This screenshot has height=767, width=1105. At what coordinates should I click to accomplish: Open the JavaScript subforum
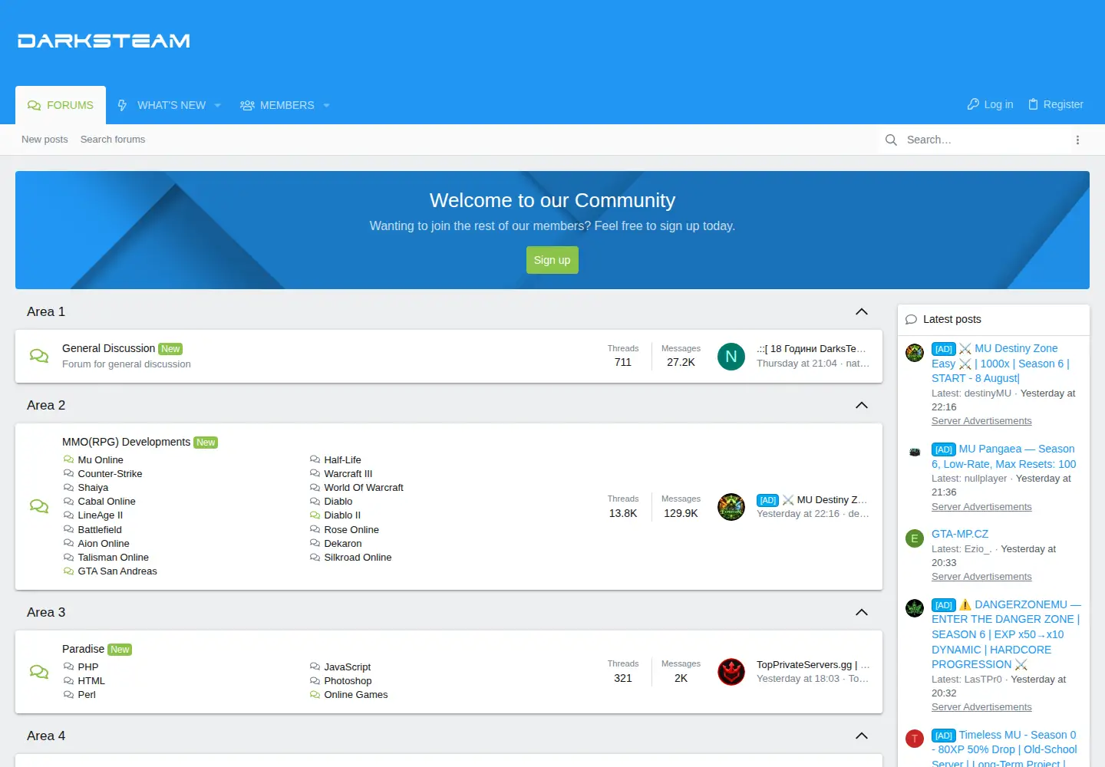click(x=348, y=667)
